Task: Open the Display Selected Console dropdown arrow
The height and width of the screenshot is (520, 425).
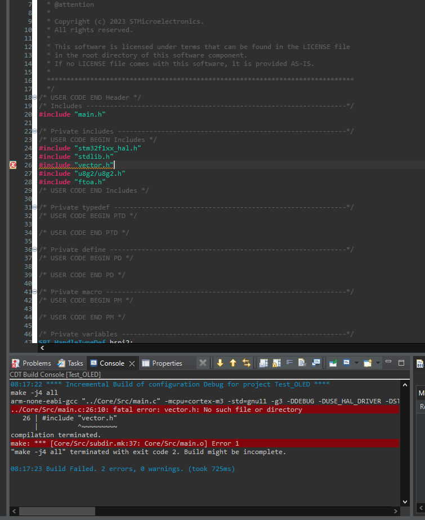Action: pyautogui.click(x=356, y=363)
